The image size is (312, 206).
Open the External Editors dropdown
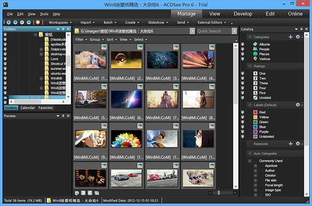pos(212,22)
